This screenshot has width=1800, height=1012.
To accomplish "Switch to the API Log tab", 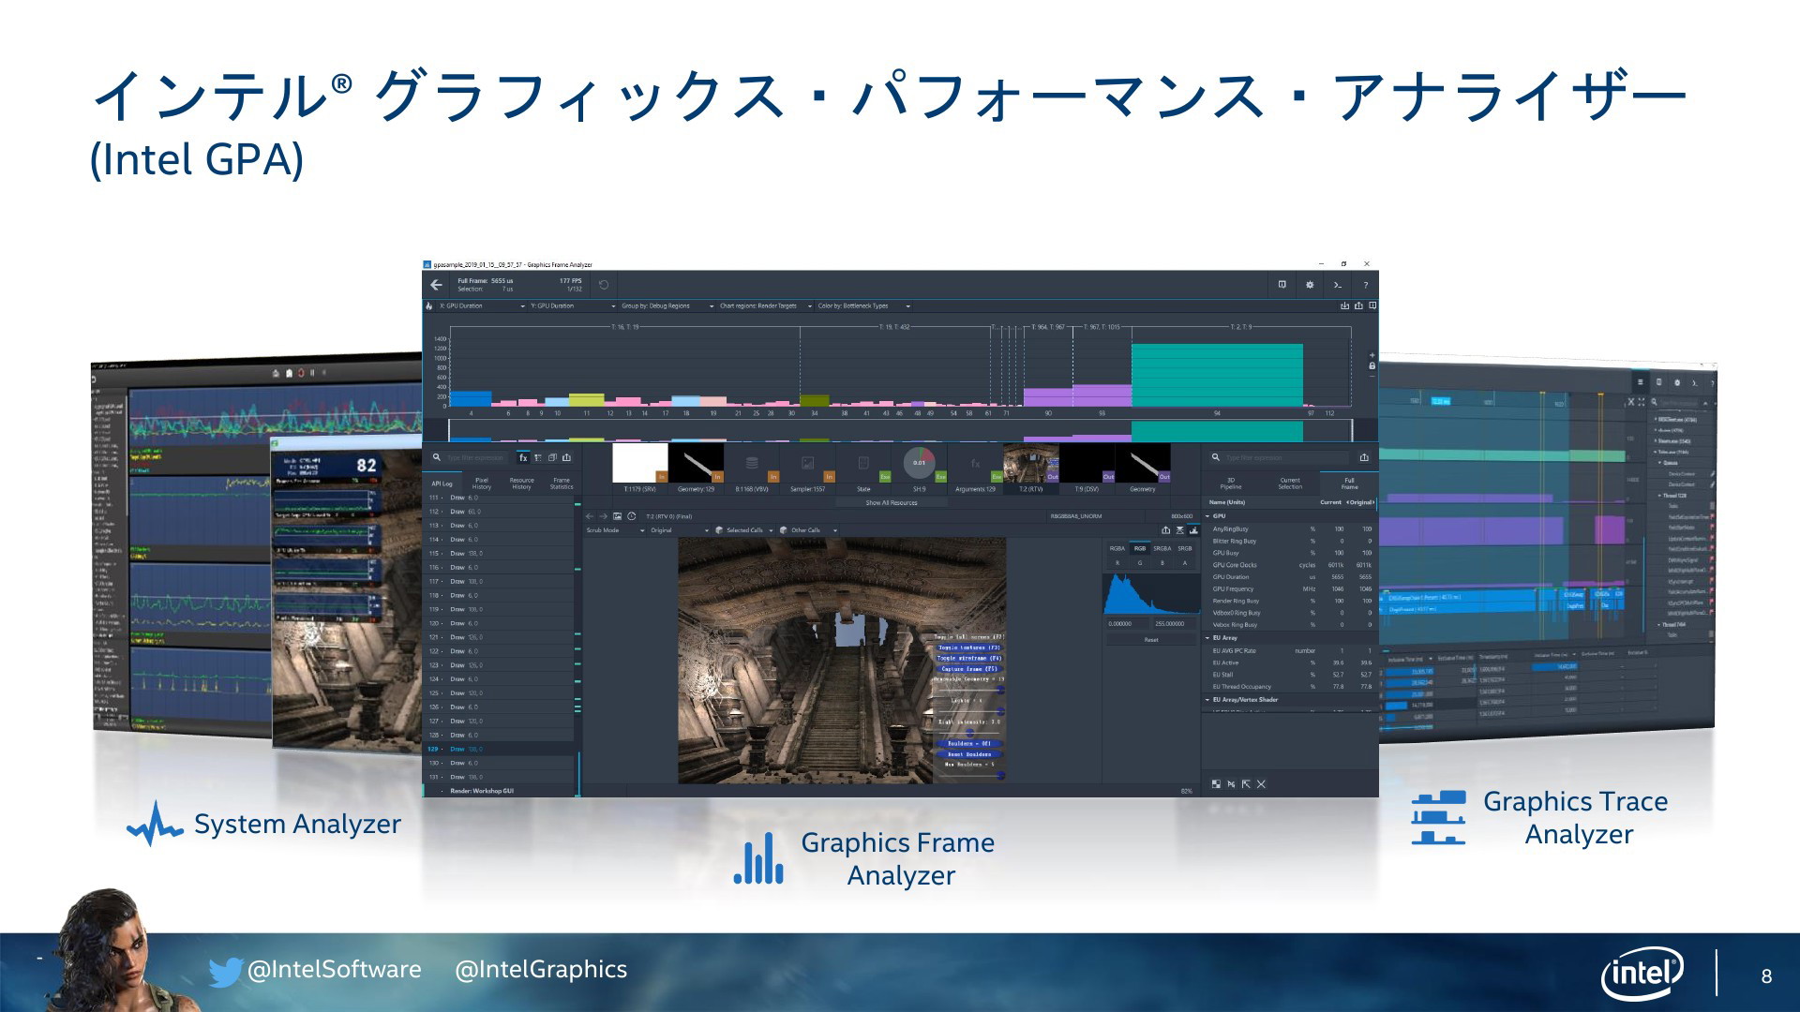I will click(x=442, y=484).
